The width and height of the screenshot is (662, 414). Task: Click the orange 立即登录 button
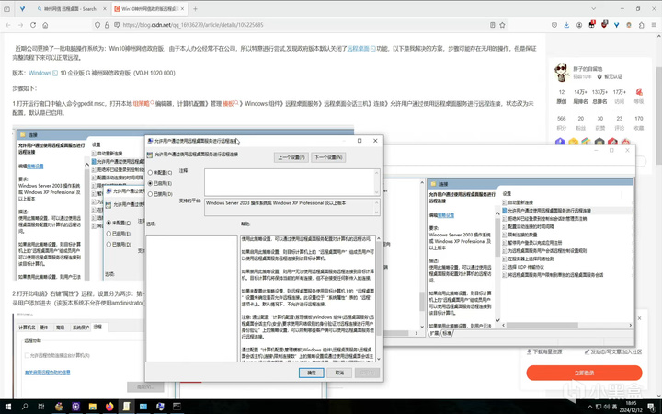pos(584,373)
